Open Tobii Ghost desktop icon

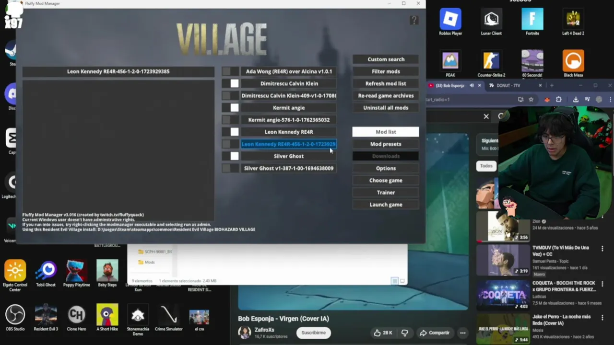tap(46, 274)
